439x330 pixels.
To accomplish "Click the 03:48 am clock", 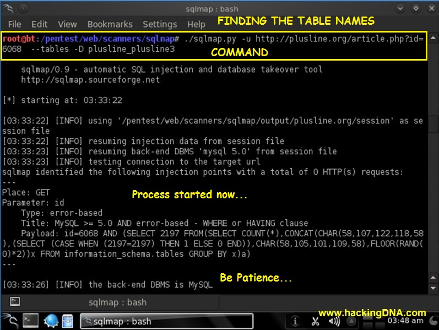I will tap(405, 321).
